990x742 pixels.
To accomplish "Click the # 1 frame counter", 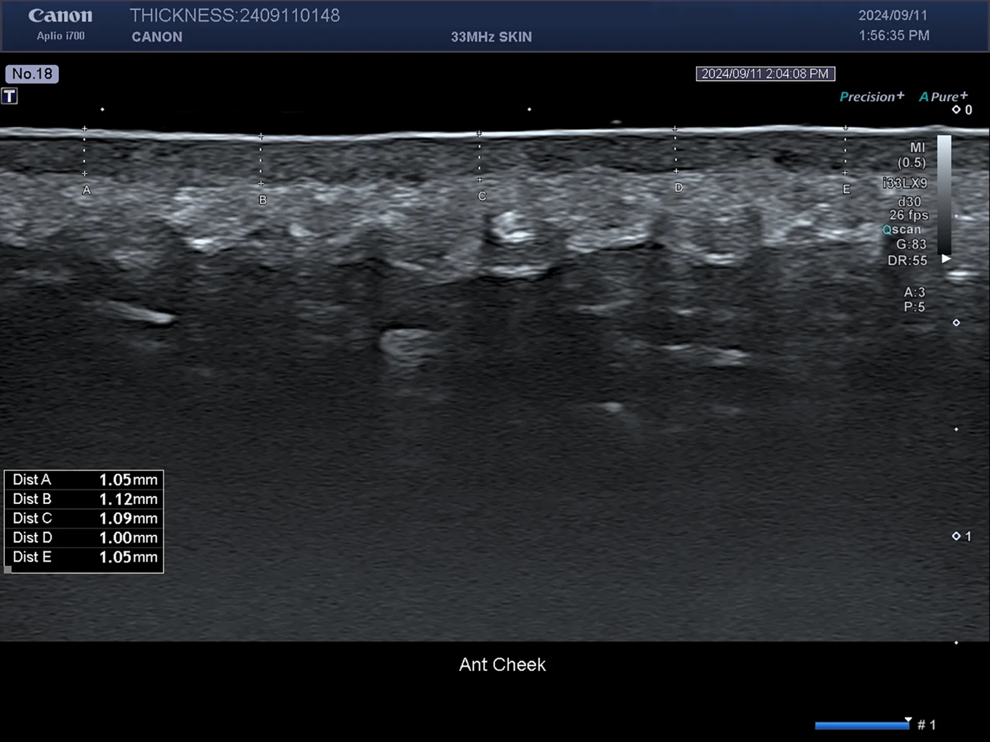I will pyautogui.click(x=926, y=725).
